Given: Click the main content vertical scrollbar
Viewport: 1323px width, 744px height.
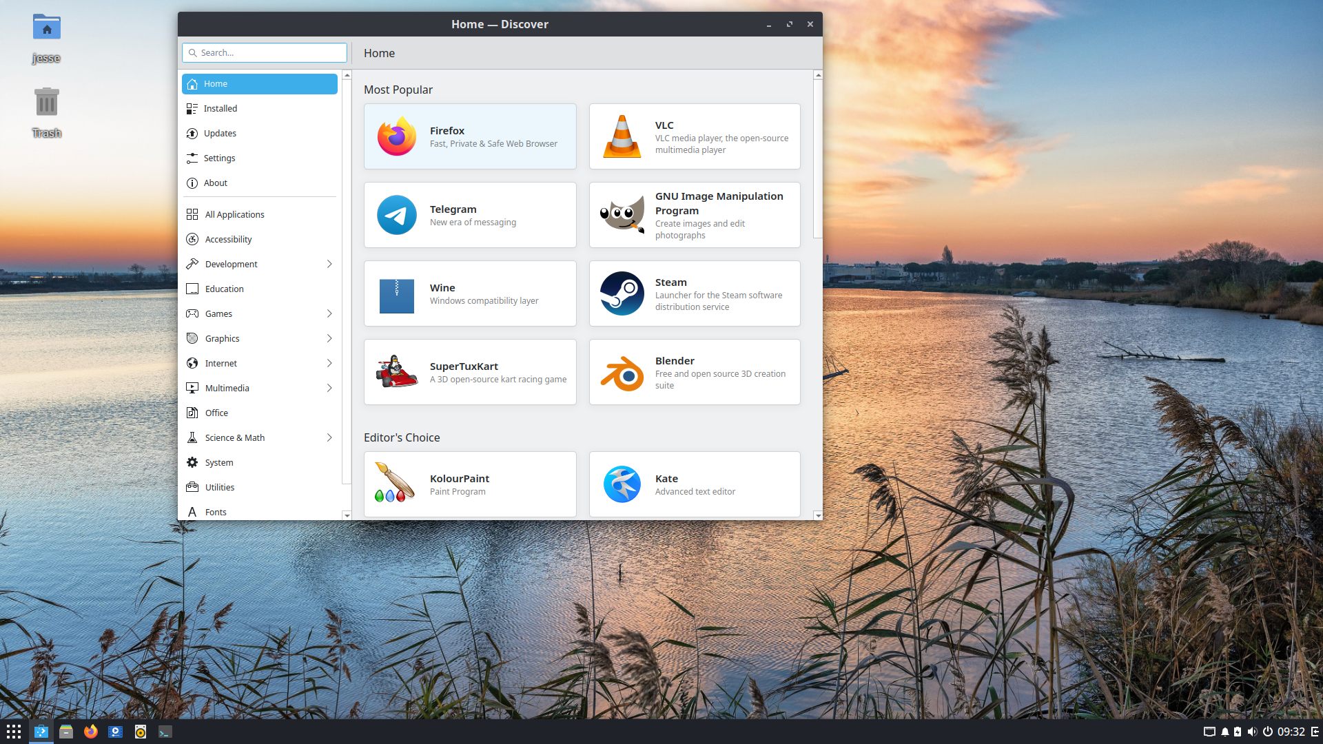Looking at the screenshot, I should tap(818, 158).
